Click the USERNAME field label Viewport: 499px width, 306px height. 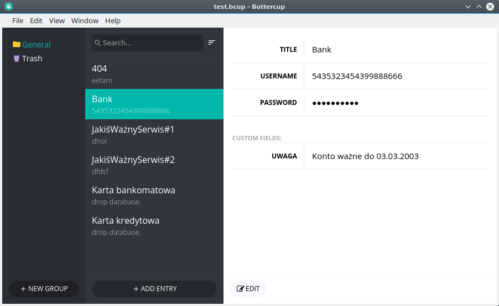click(278, 76)
